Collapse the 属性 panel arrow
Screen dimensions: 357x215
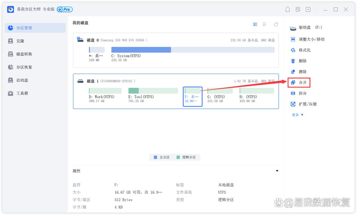(277, 171)
